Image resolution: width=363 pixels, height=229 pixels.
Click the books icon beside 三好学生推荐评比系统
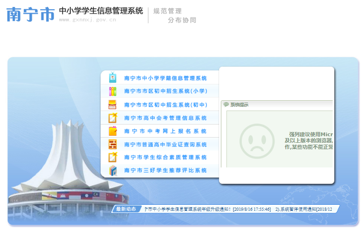112,170
